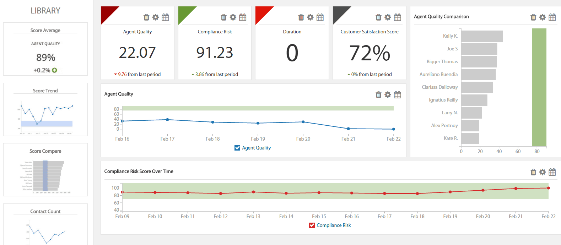561x245 pixels.
Task: Open settings gear on Compliance Risk widget
Action: click(233, 17)
